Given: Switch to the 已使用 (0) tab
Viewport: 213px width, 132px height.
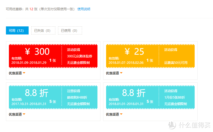Looking at the screenshot, I should (x=70, y=30).
